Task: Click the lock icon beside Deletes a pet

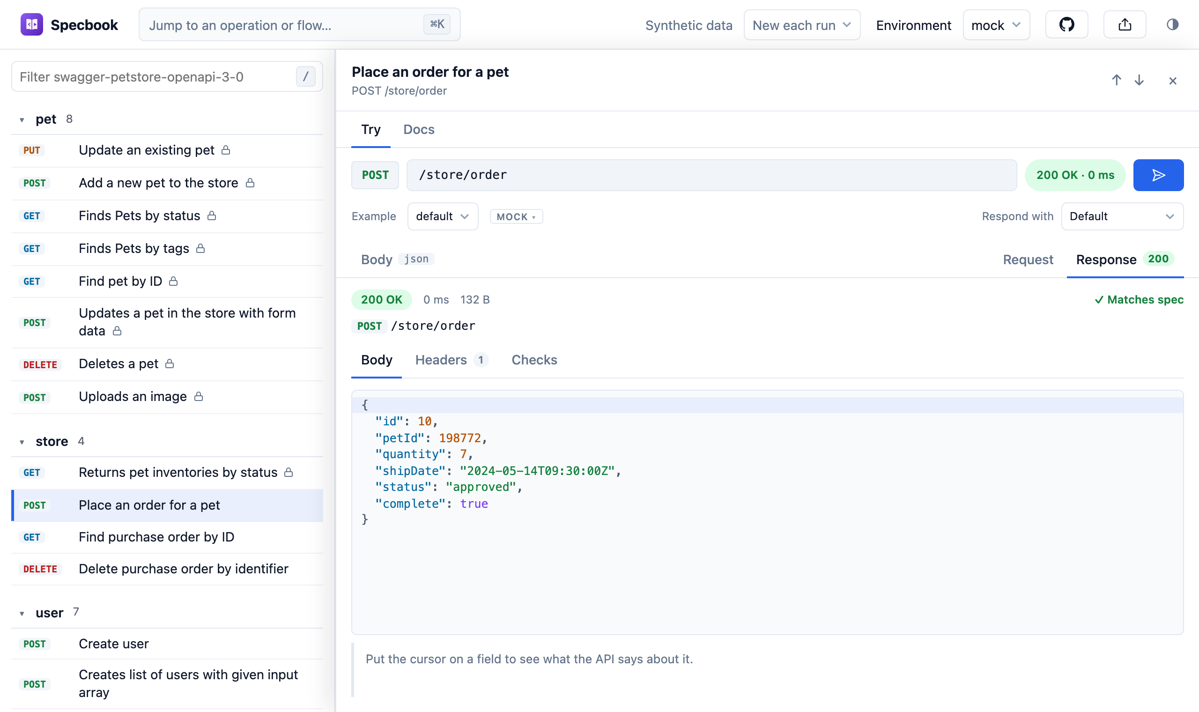Action: (169, 363)
